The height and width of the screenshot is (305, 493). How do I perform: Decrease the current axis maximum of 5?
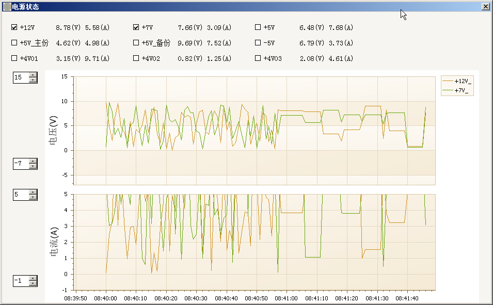click(34, 197)
